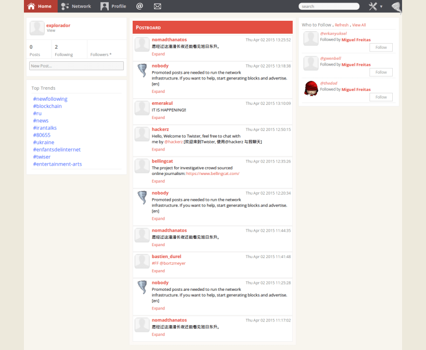Expand nobody post from 11:25:28
Image resolution: width=426 pixels, height=350 pixels.
click(158, 308)
